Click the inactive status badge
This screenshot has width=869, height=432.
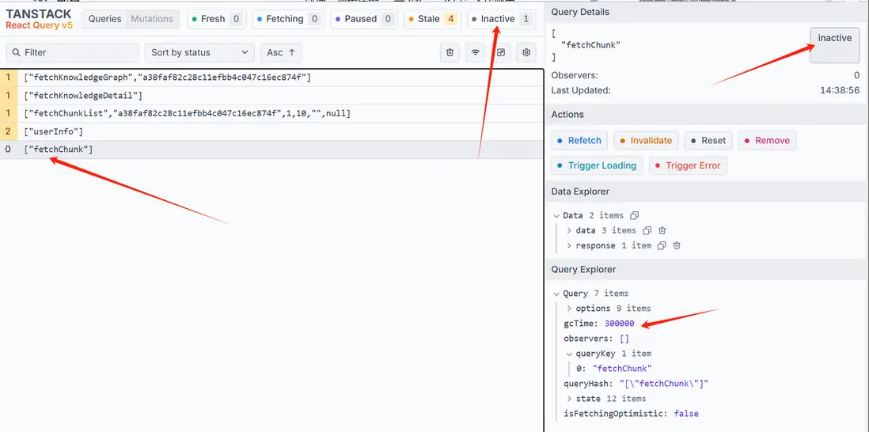[835, 45]
